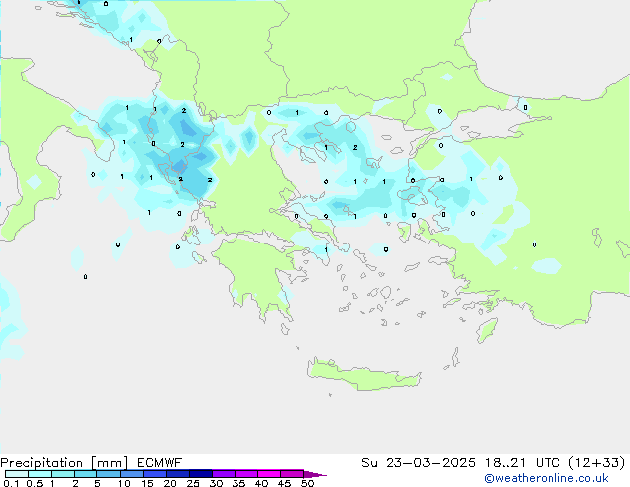
Task: Click the legend tick label "15"
Action: [x=147, y=483]
